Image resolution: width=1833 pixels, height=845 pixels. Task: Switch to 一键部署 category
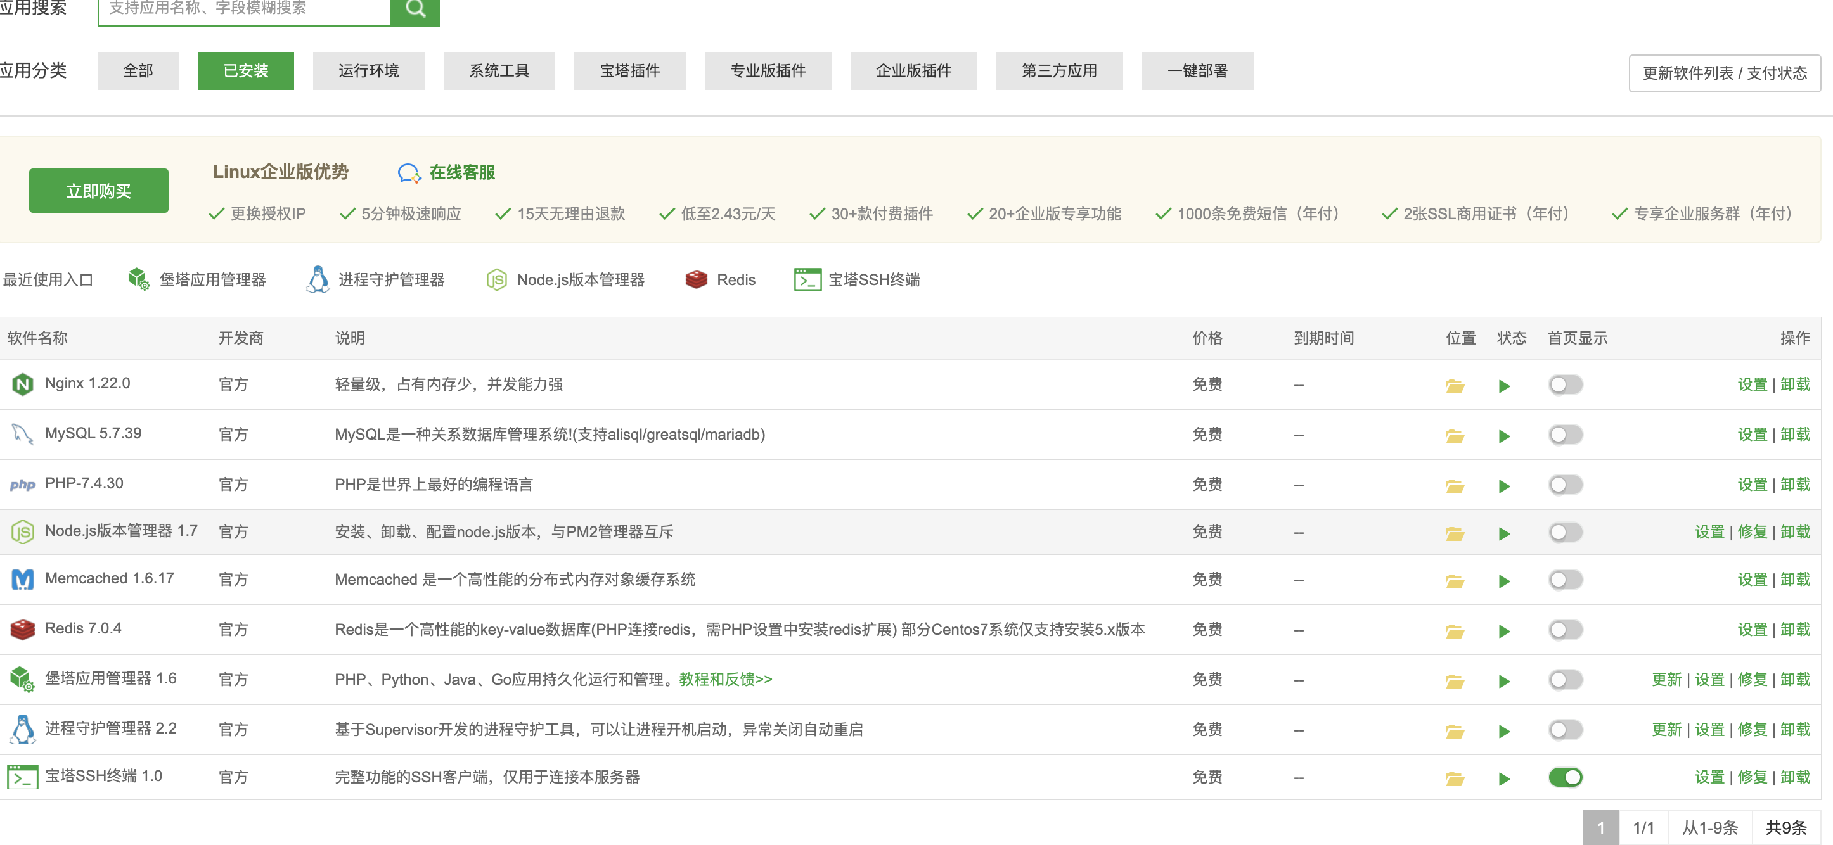point(1197,70)
